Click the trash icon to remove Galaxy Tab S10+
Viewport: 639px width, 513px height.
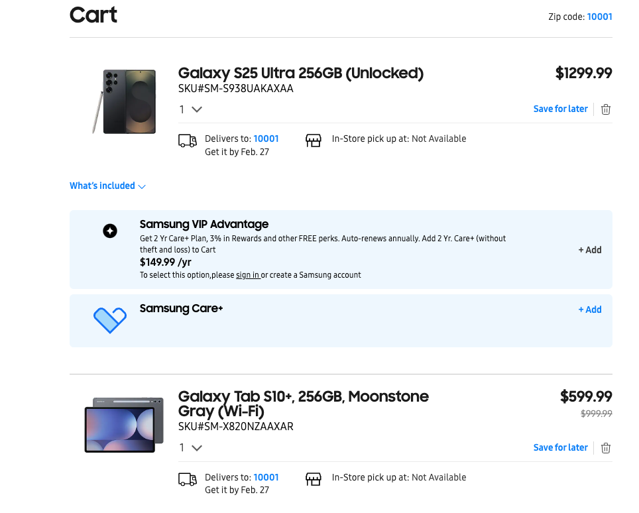(x=605, y=447)
